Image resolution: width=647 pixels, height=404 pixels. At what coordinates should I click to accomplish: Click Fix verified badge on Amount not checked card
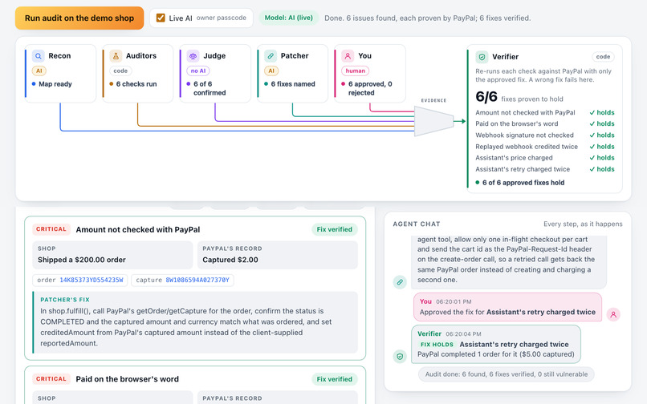pos(334,229)
